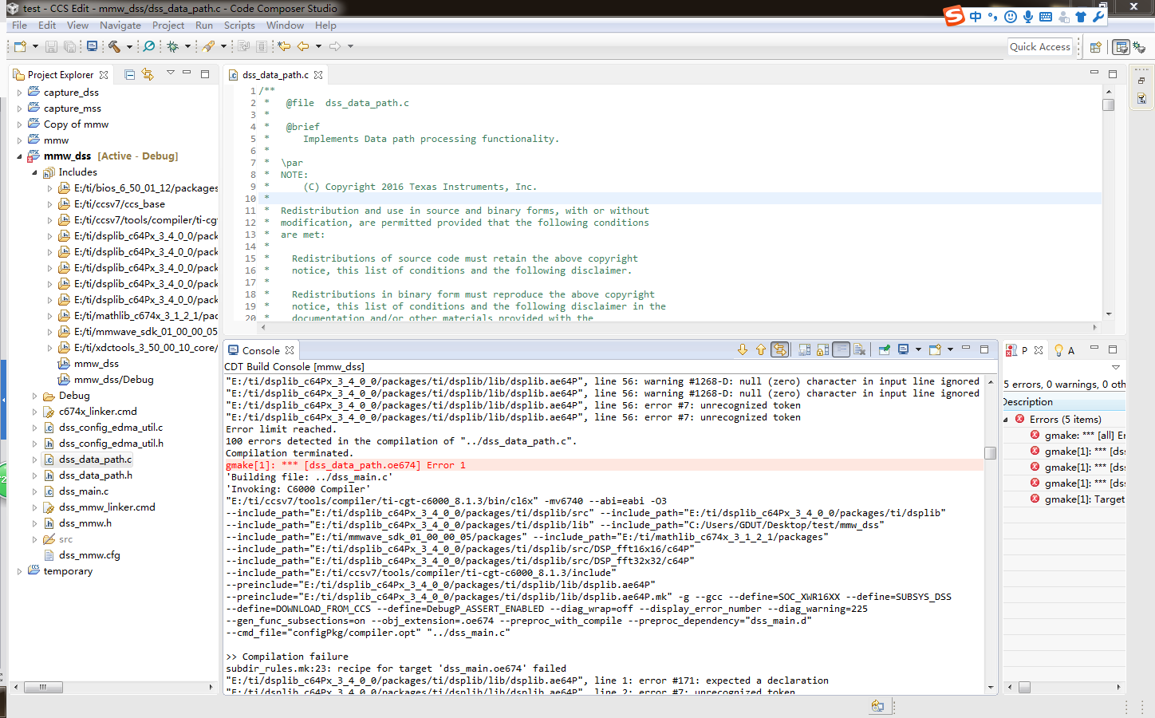Open the Open Console dropdown arrow
Viewport: 1155px width, 718px height.
[950, 349]
